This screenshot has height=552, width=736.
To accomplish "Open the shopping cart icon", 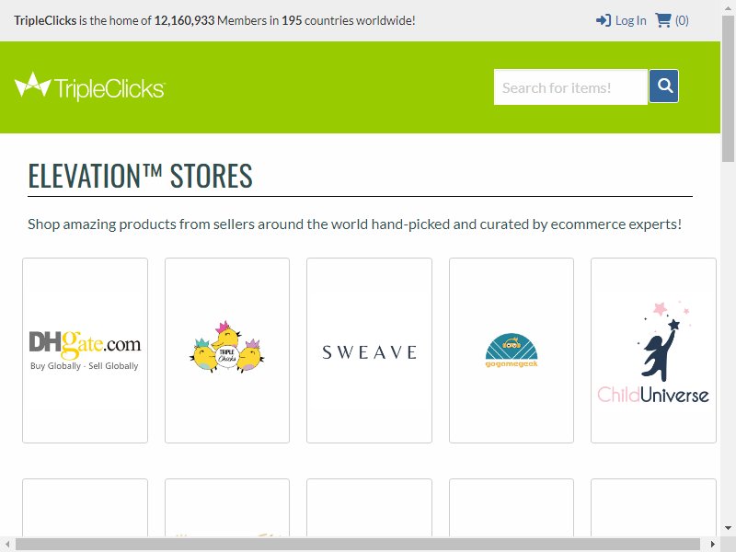I will [x=662, y=20].
